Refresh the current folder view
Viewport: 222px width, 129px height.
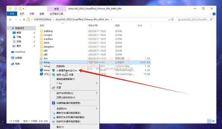[172, 20]
